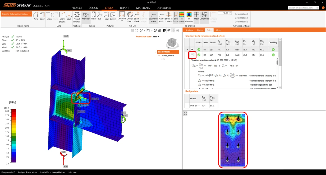Toggle In nodes stress display

point(182,17)
